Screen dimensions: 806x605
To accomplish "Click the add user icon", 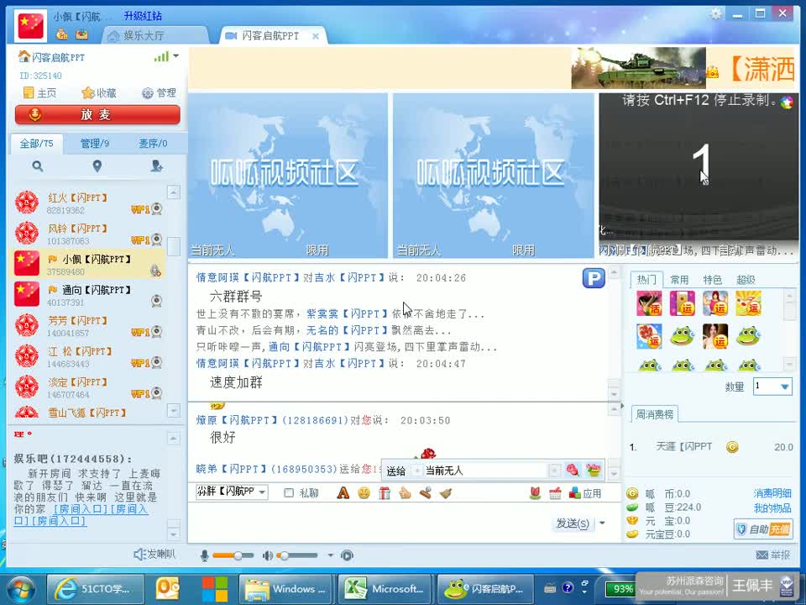I will pos(157,166).
